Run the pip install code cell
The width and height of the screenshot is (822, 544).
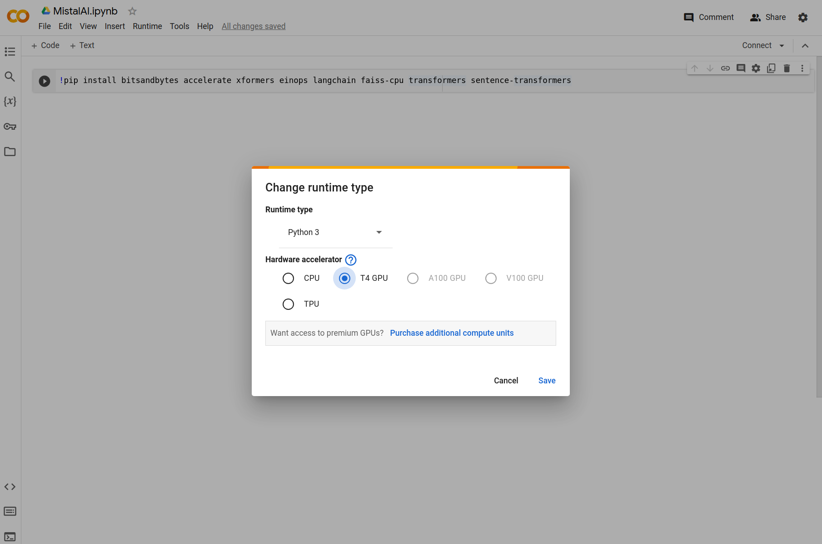45,81
